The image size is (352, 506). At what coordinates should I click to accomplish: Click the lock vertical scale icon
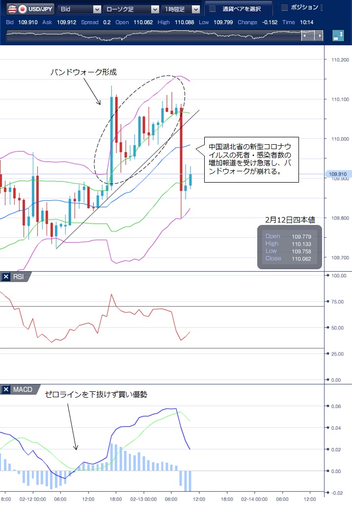[338, 36]
